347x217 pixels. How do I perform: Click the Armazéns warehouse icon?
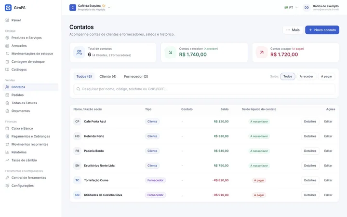pos(7,46)
